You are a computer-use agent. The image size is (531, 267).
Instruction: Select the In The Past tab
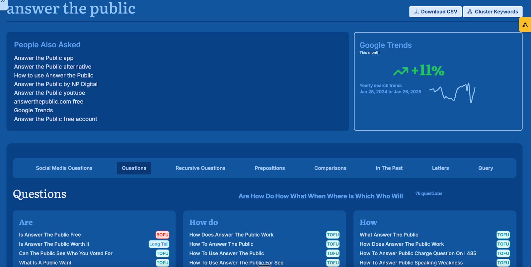click(x=389, y=168)
